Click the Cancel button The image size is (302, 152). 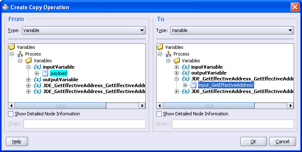coord(282,141)
